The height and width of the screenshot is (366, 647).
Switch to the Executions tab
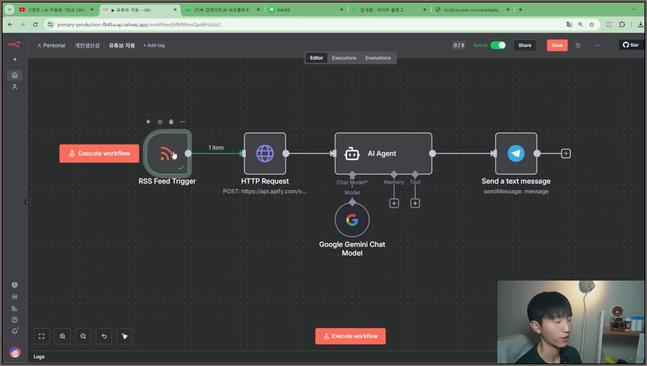(344, 58)
